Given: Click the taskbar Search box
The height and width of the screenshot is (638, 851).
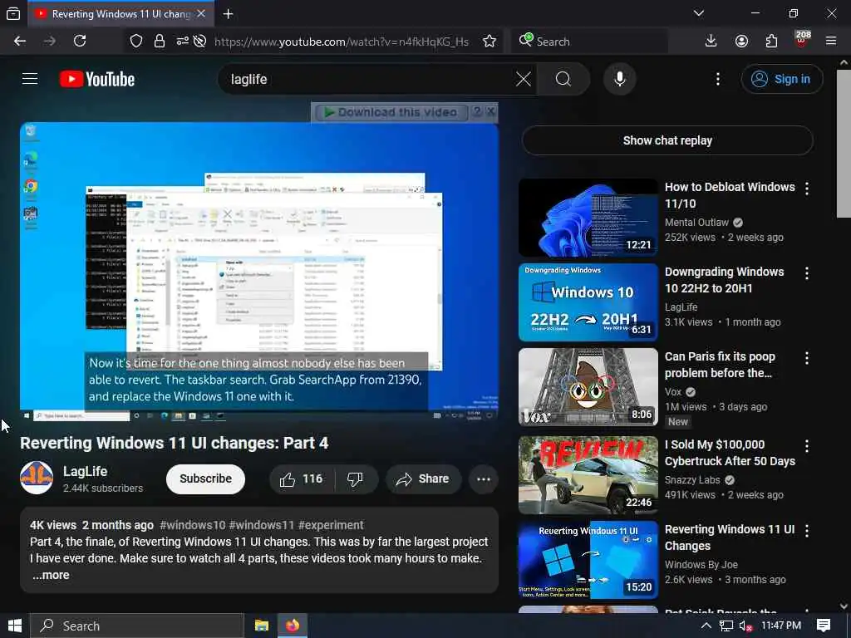Looking at the screenshot, I should click(137, 626).
